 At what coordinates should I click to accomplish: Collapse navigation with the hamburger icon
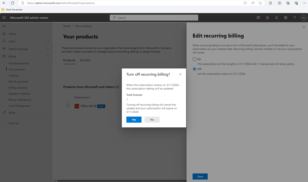pos(4,26)
